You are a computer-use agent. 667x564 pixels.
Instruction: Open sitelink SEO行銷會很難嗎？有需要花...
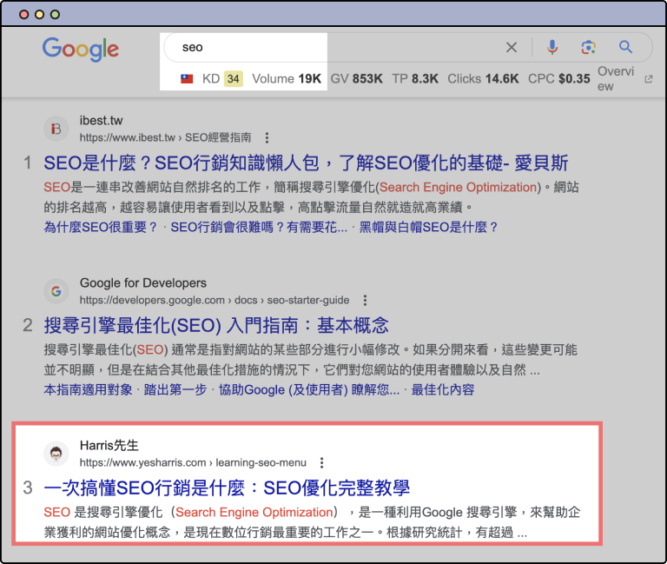click(x=259, y=227)
